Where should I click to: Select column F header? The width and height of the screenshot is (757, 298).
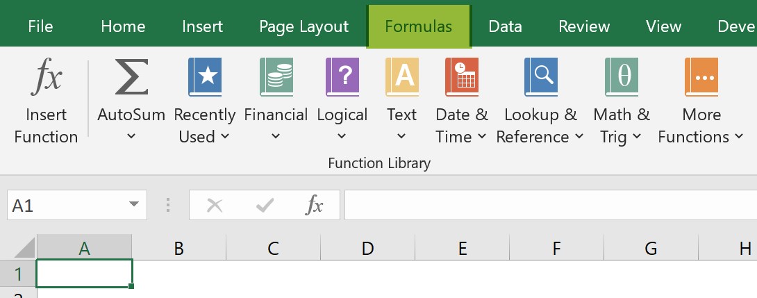click(x=557, y=248)
